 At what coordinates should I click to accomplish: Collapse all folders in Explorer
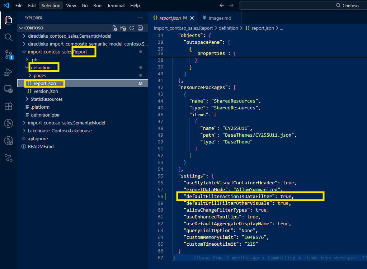[x=140, y=28]
